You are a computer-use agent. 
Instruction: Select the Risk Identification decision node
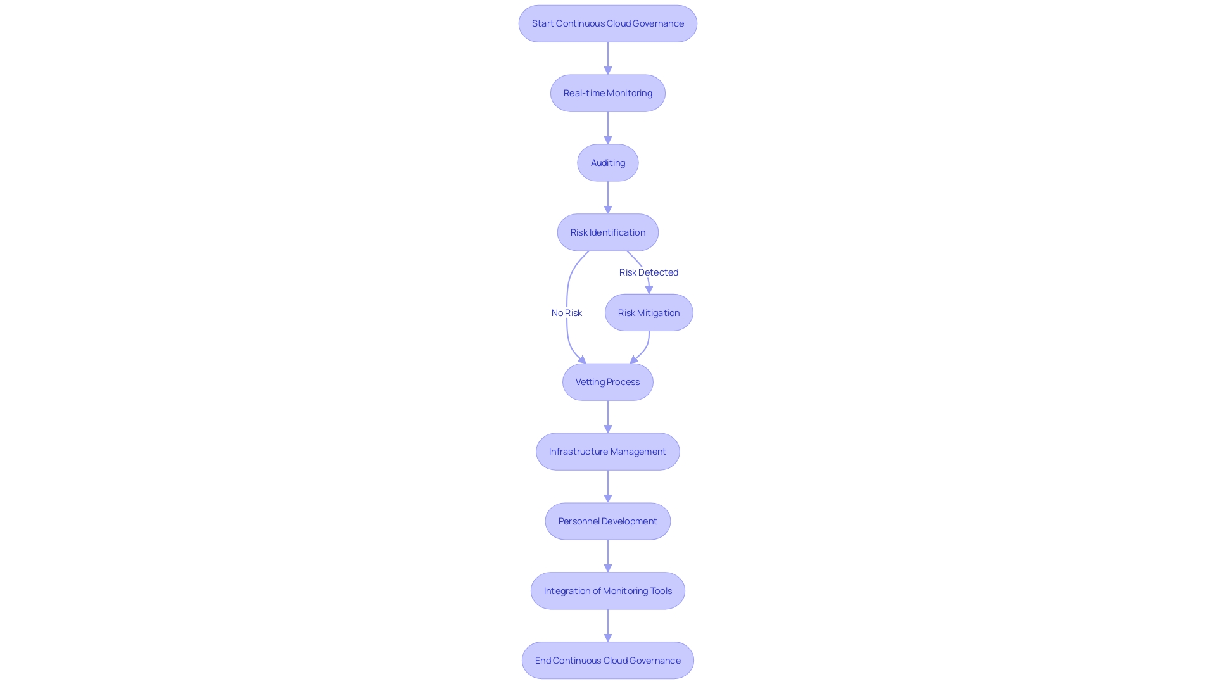point(608,232)
